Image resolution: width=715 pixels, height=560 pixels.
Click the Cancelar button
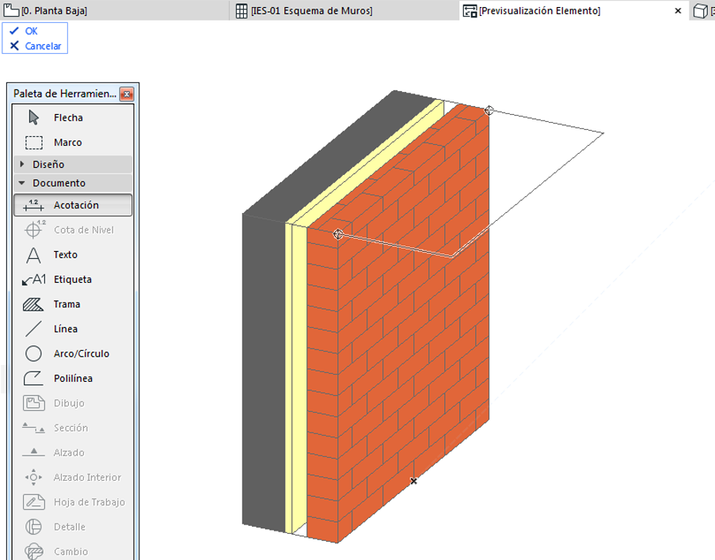click(x=35, y=46)
